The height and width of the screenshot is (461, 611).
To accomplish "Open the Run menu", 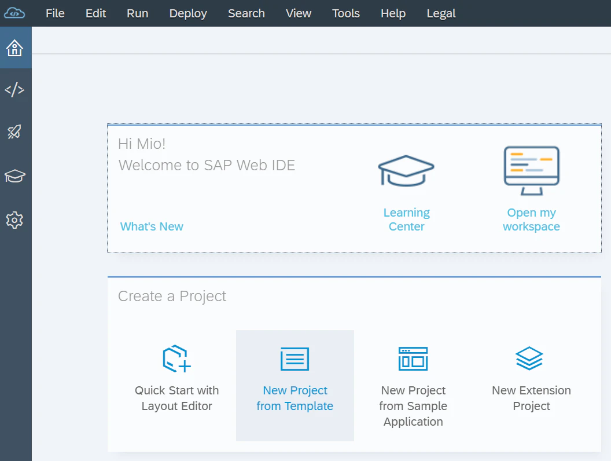I will pyautogui.click(x=138, y=13).
